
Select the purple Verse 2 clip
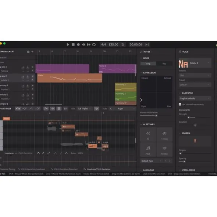pyautogui.click(x=117, y=69)
